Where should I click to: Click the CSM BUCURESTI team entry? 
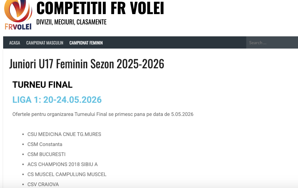click(46, 154)
